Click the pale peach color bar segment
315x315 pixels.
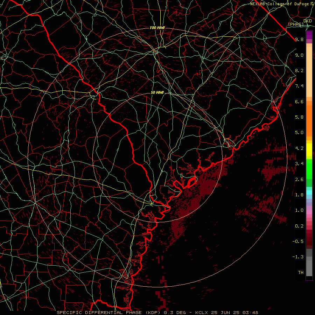click(x=309, y=72)
